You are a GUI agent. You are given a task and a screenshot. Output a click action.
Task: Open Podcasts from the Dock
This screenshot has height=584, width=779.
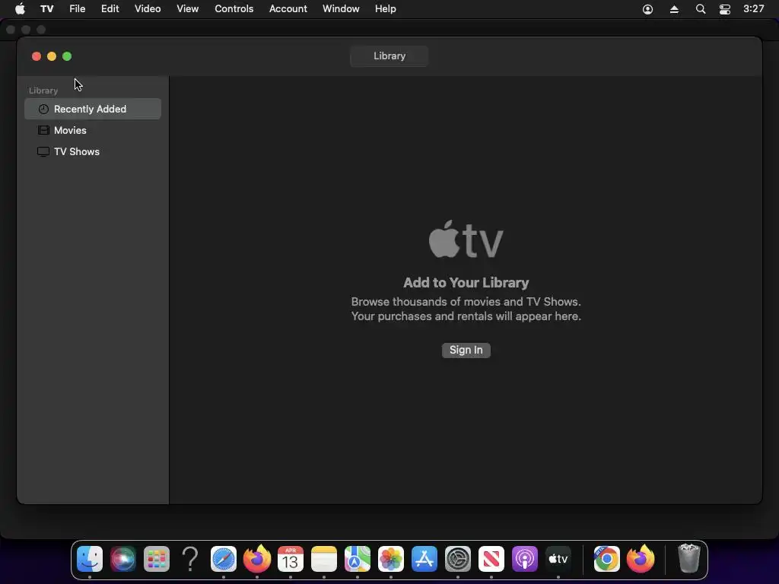(x=525, y=559)
